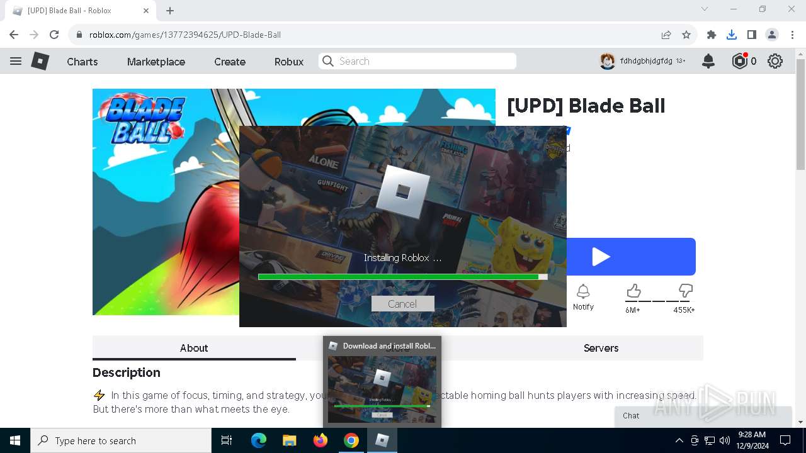Close the Blade Ball browser tab
Screen dimensions: 806x453
coord(146,11)
